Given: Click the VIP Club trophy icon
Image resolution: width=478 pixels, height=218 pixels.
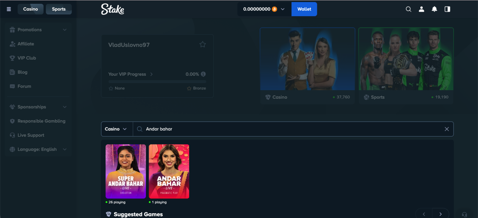Looking at the screenshot, I should [12, 58].
